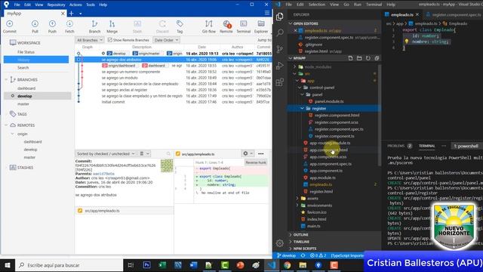Collapse BRANCHES section in Sourcetree sidebar
The width and height of the screenshot is (483, 272).
click(x=6, y=79)
